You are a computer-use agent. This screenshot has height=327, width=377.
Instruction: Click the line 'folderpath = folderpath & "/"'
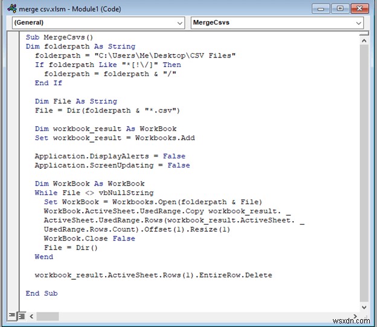point(110,74)
